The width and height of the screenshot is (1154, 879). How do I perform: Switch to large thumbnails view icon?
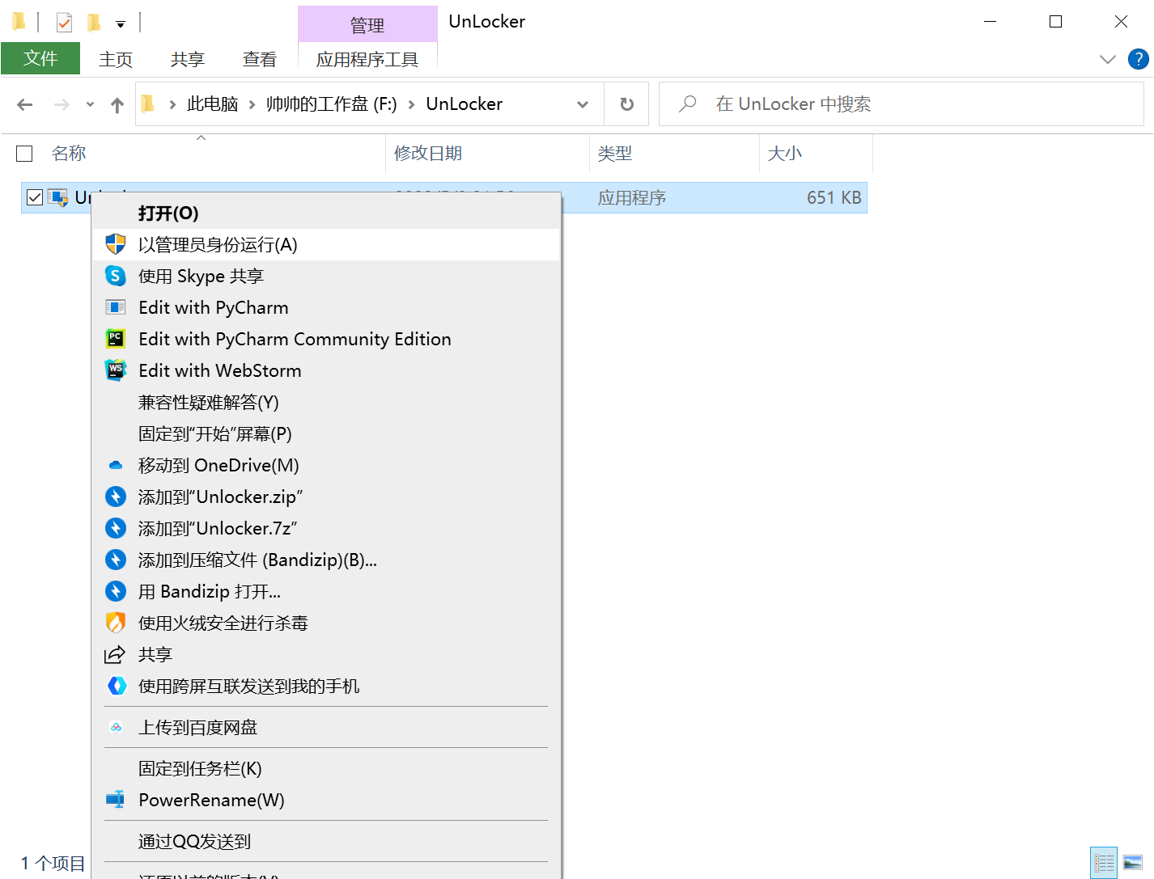[1133, 863]
